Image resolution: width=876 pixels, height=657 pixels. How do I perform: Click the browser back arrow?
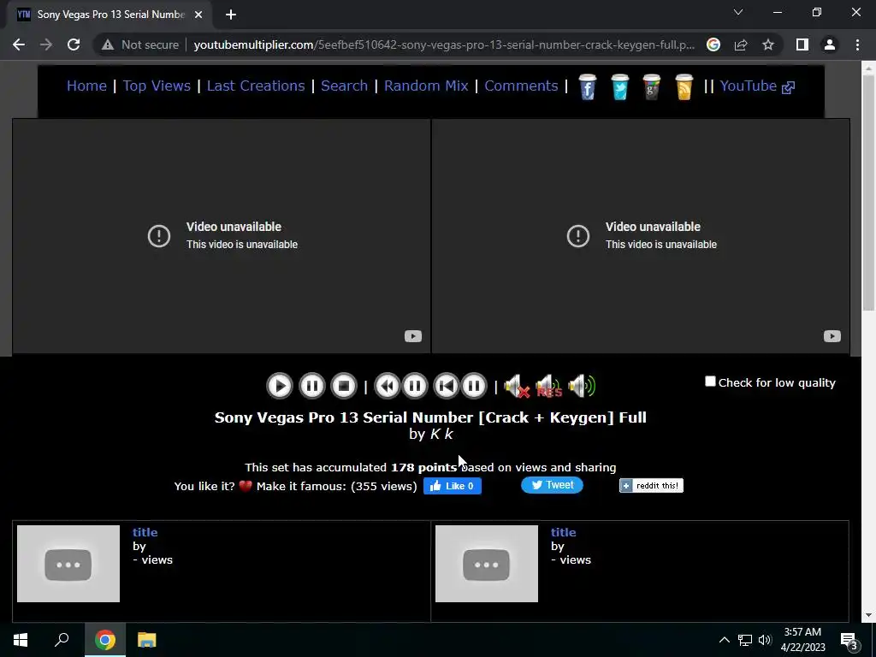click(19, 44)
